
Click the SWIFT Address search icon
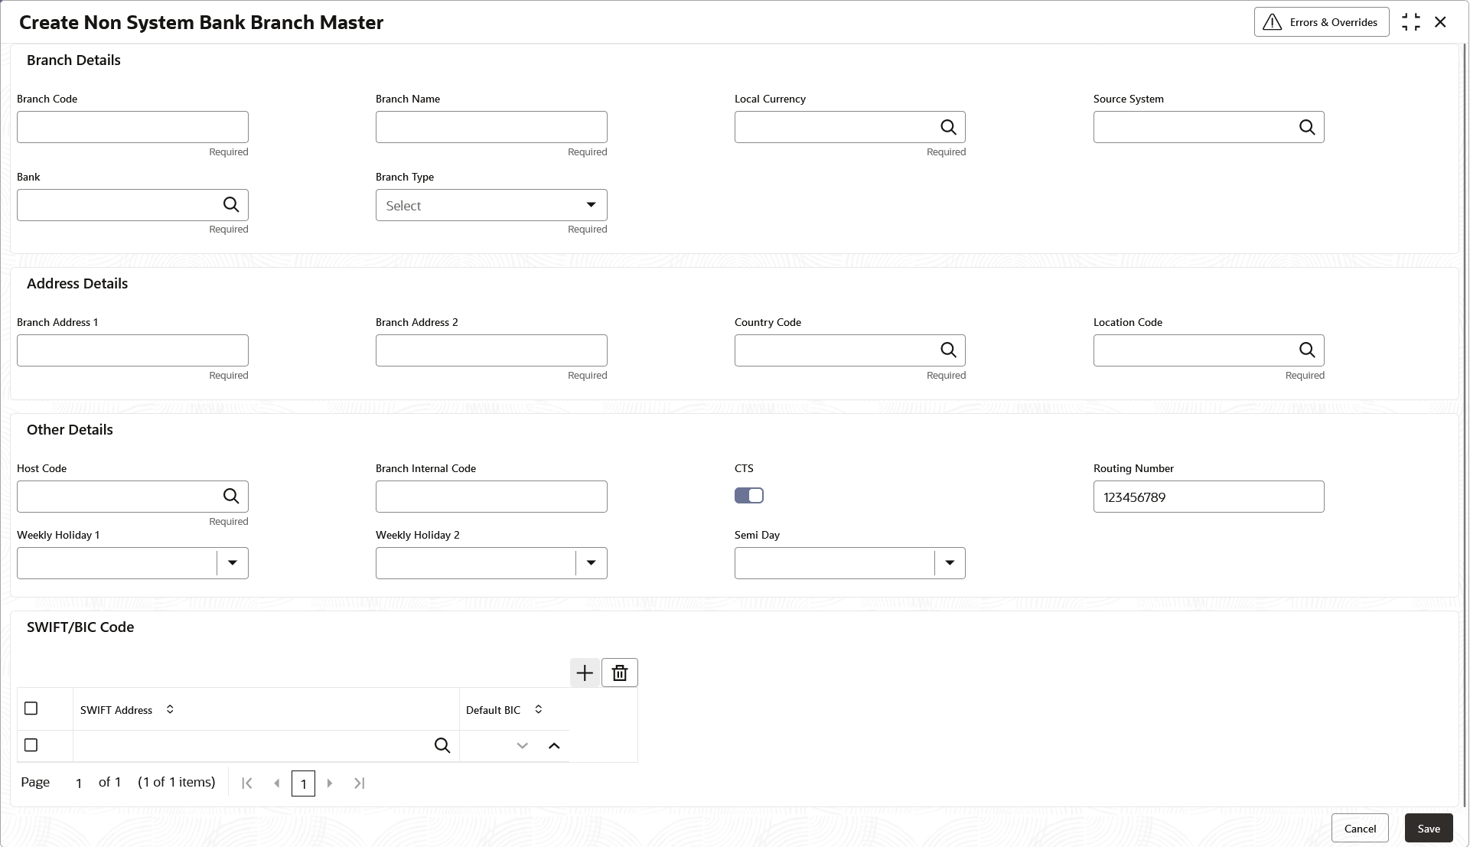coord(442,744)
